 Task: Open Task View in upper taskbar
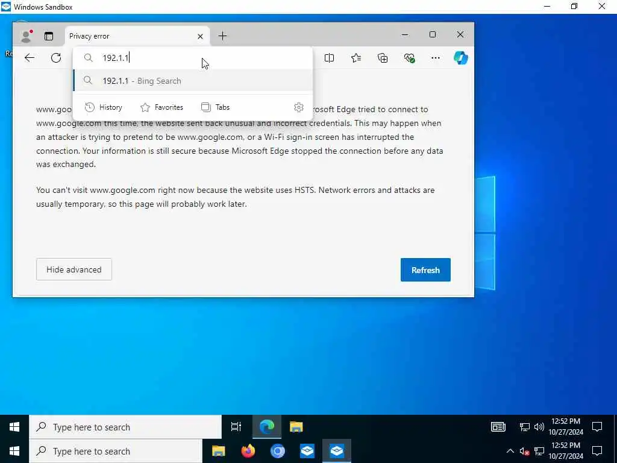(236, 427)
